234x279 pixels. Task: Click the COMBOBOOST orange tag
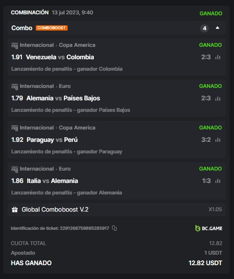(51, 28)
